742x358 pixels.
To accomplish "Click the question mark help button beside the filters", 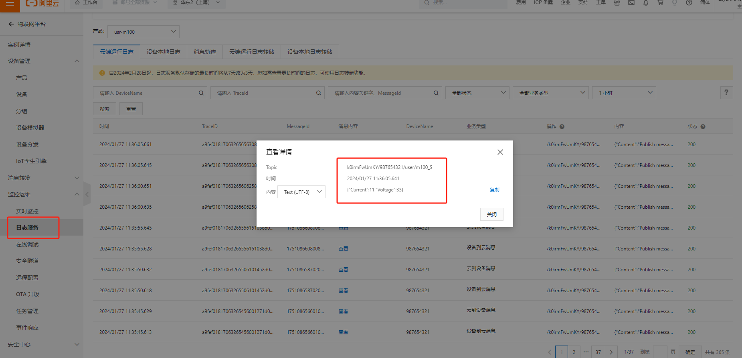I will click(x=726, y=93).
